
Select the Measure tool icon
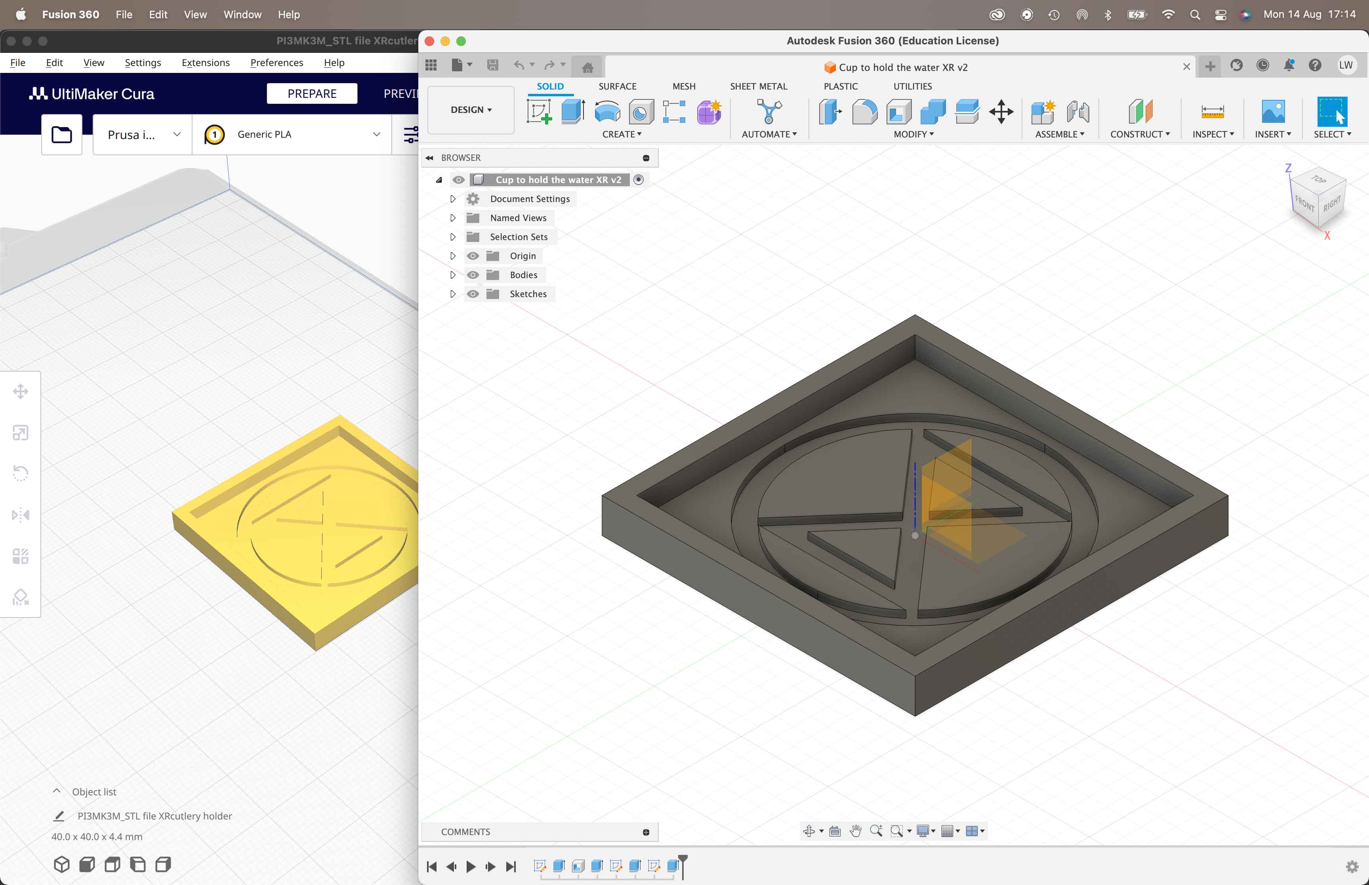(x=1212, y=111)
